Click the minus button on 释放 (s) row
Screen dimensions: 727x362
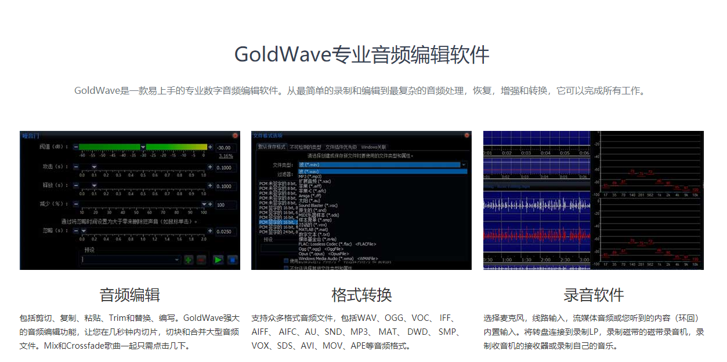coord(75,185)
